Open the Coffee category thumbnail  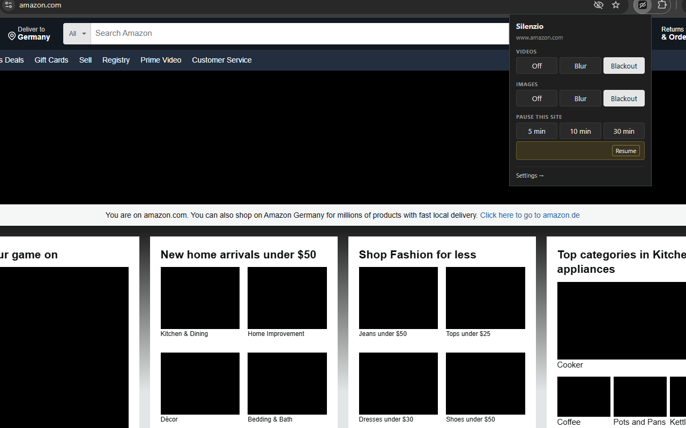pos(584,396)
